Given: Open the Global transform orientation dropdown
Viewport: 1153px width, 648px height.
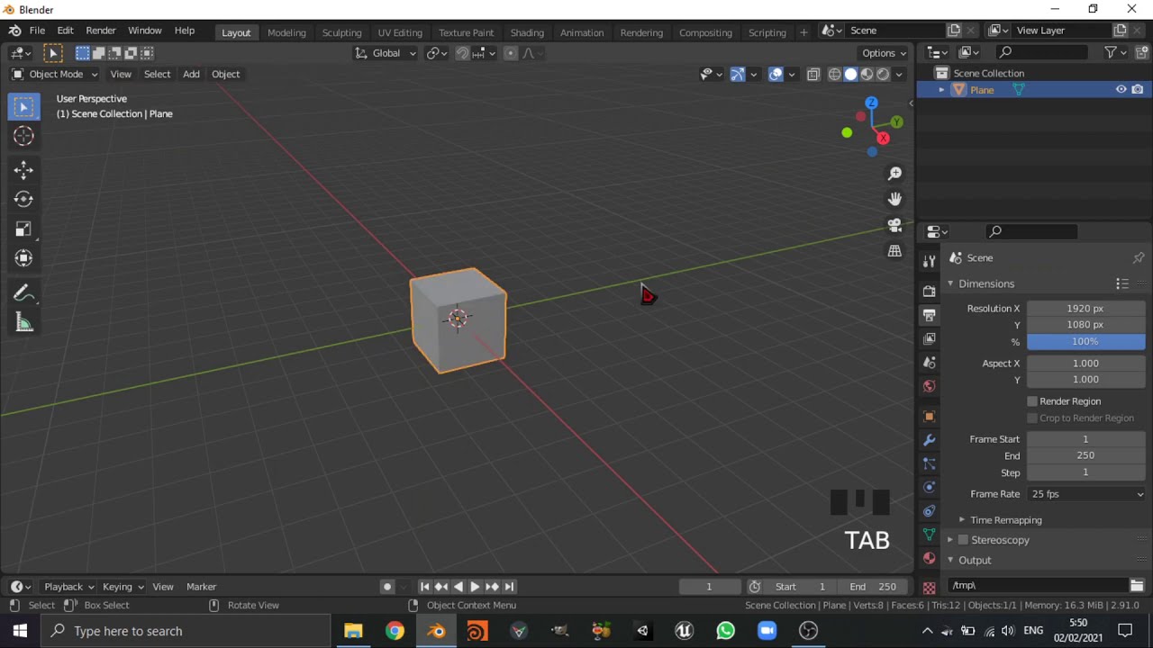Looking at the screenshot, I should pyautogui.click(x=386, y=53).
